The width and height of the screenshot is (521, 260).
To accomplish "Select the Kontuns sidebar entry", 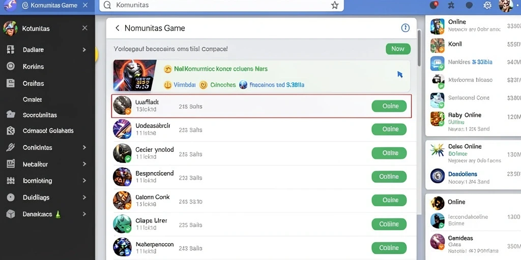I will (33, 67).
